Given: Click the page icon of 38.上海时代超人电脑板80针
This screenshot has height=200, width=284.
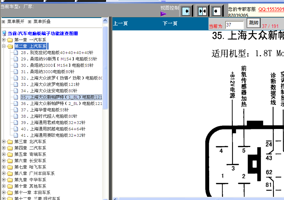Looking at the screenshot, I should [16, 116].
